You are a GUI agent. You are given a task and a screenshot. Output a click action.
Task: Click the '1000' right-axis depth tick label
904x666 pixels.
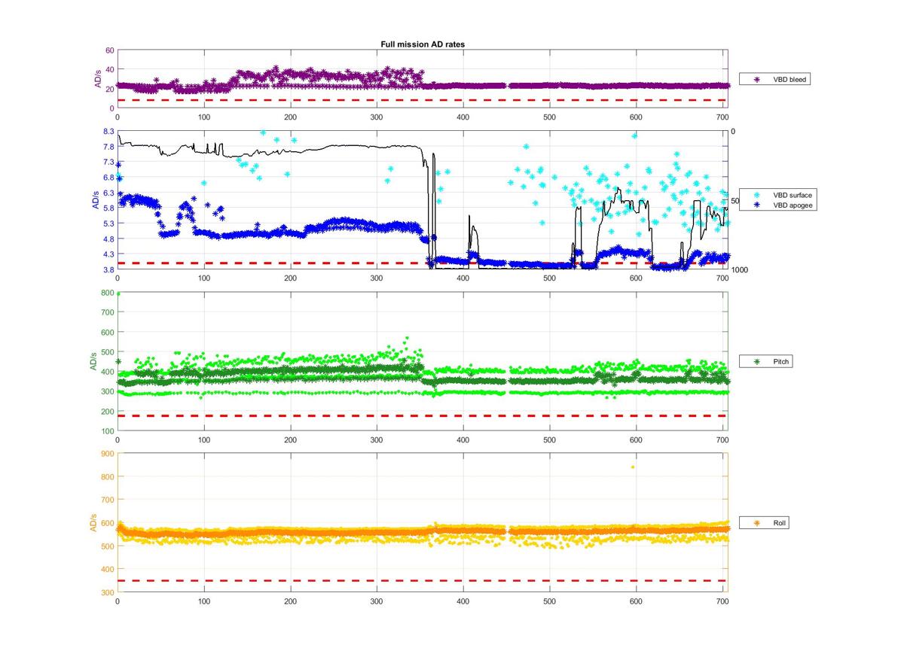[738, 269]
